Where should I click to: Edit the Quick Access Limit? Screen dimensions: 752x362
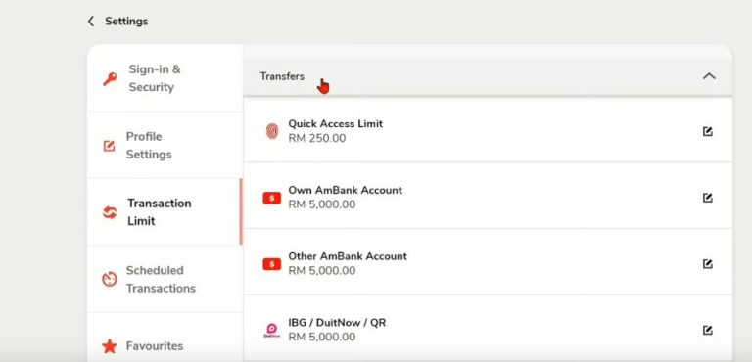707,131
